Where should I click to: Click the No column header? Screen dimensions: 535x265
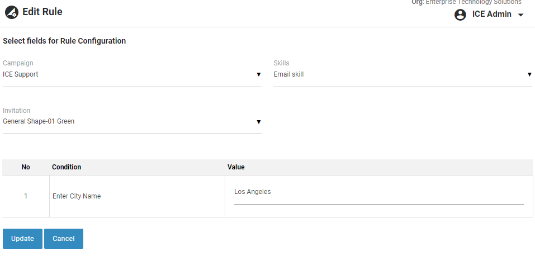[26, 167]
